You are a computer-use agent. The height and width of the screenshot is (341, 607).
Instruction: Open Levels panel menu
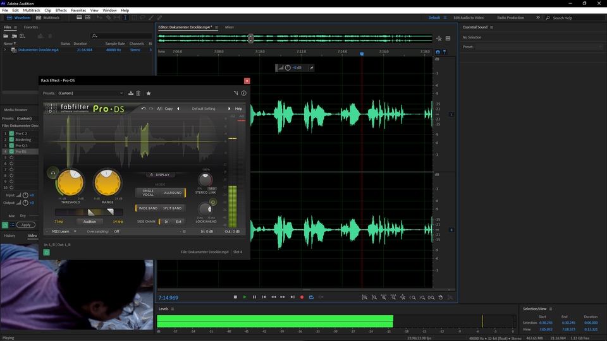click(173, 309)
